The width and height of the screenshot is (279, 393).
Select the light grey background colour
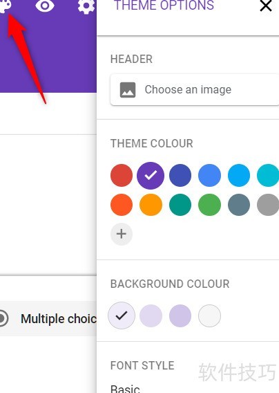click(x=209, y=316)
